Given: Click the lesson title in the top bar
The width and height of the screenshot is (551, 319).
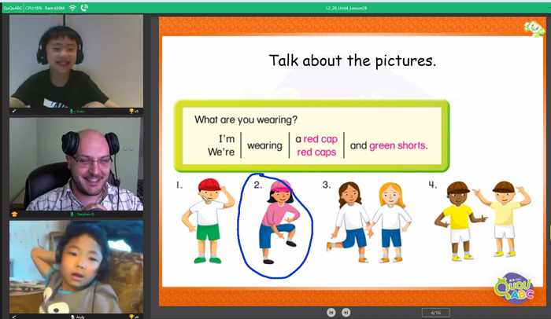Looking at the screenshot, I should (x=346, y=8).
